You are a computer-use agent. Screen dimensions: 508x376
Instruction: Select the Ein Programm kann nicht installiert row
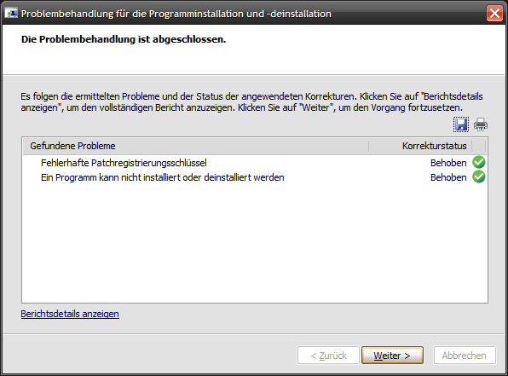point(255,177)
